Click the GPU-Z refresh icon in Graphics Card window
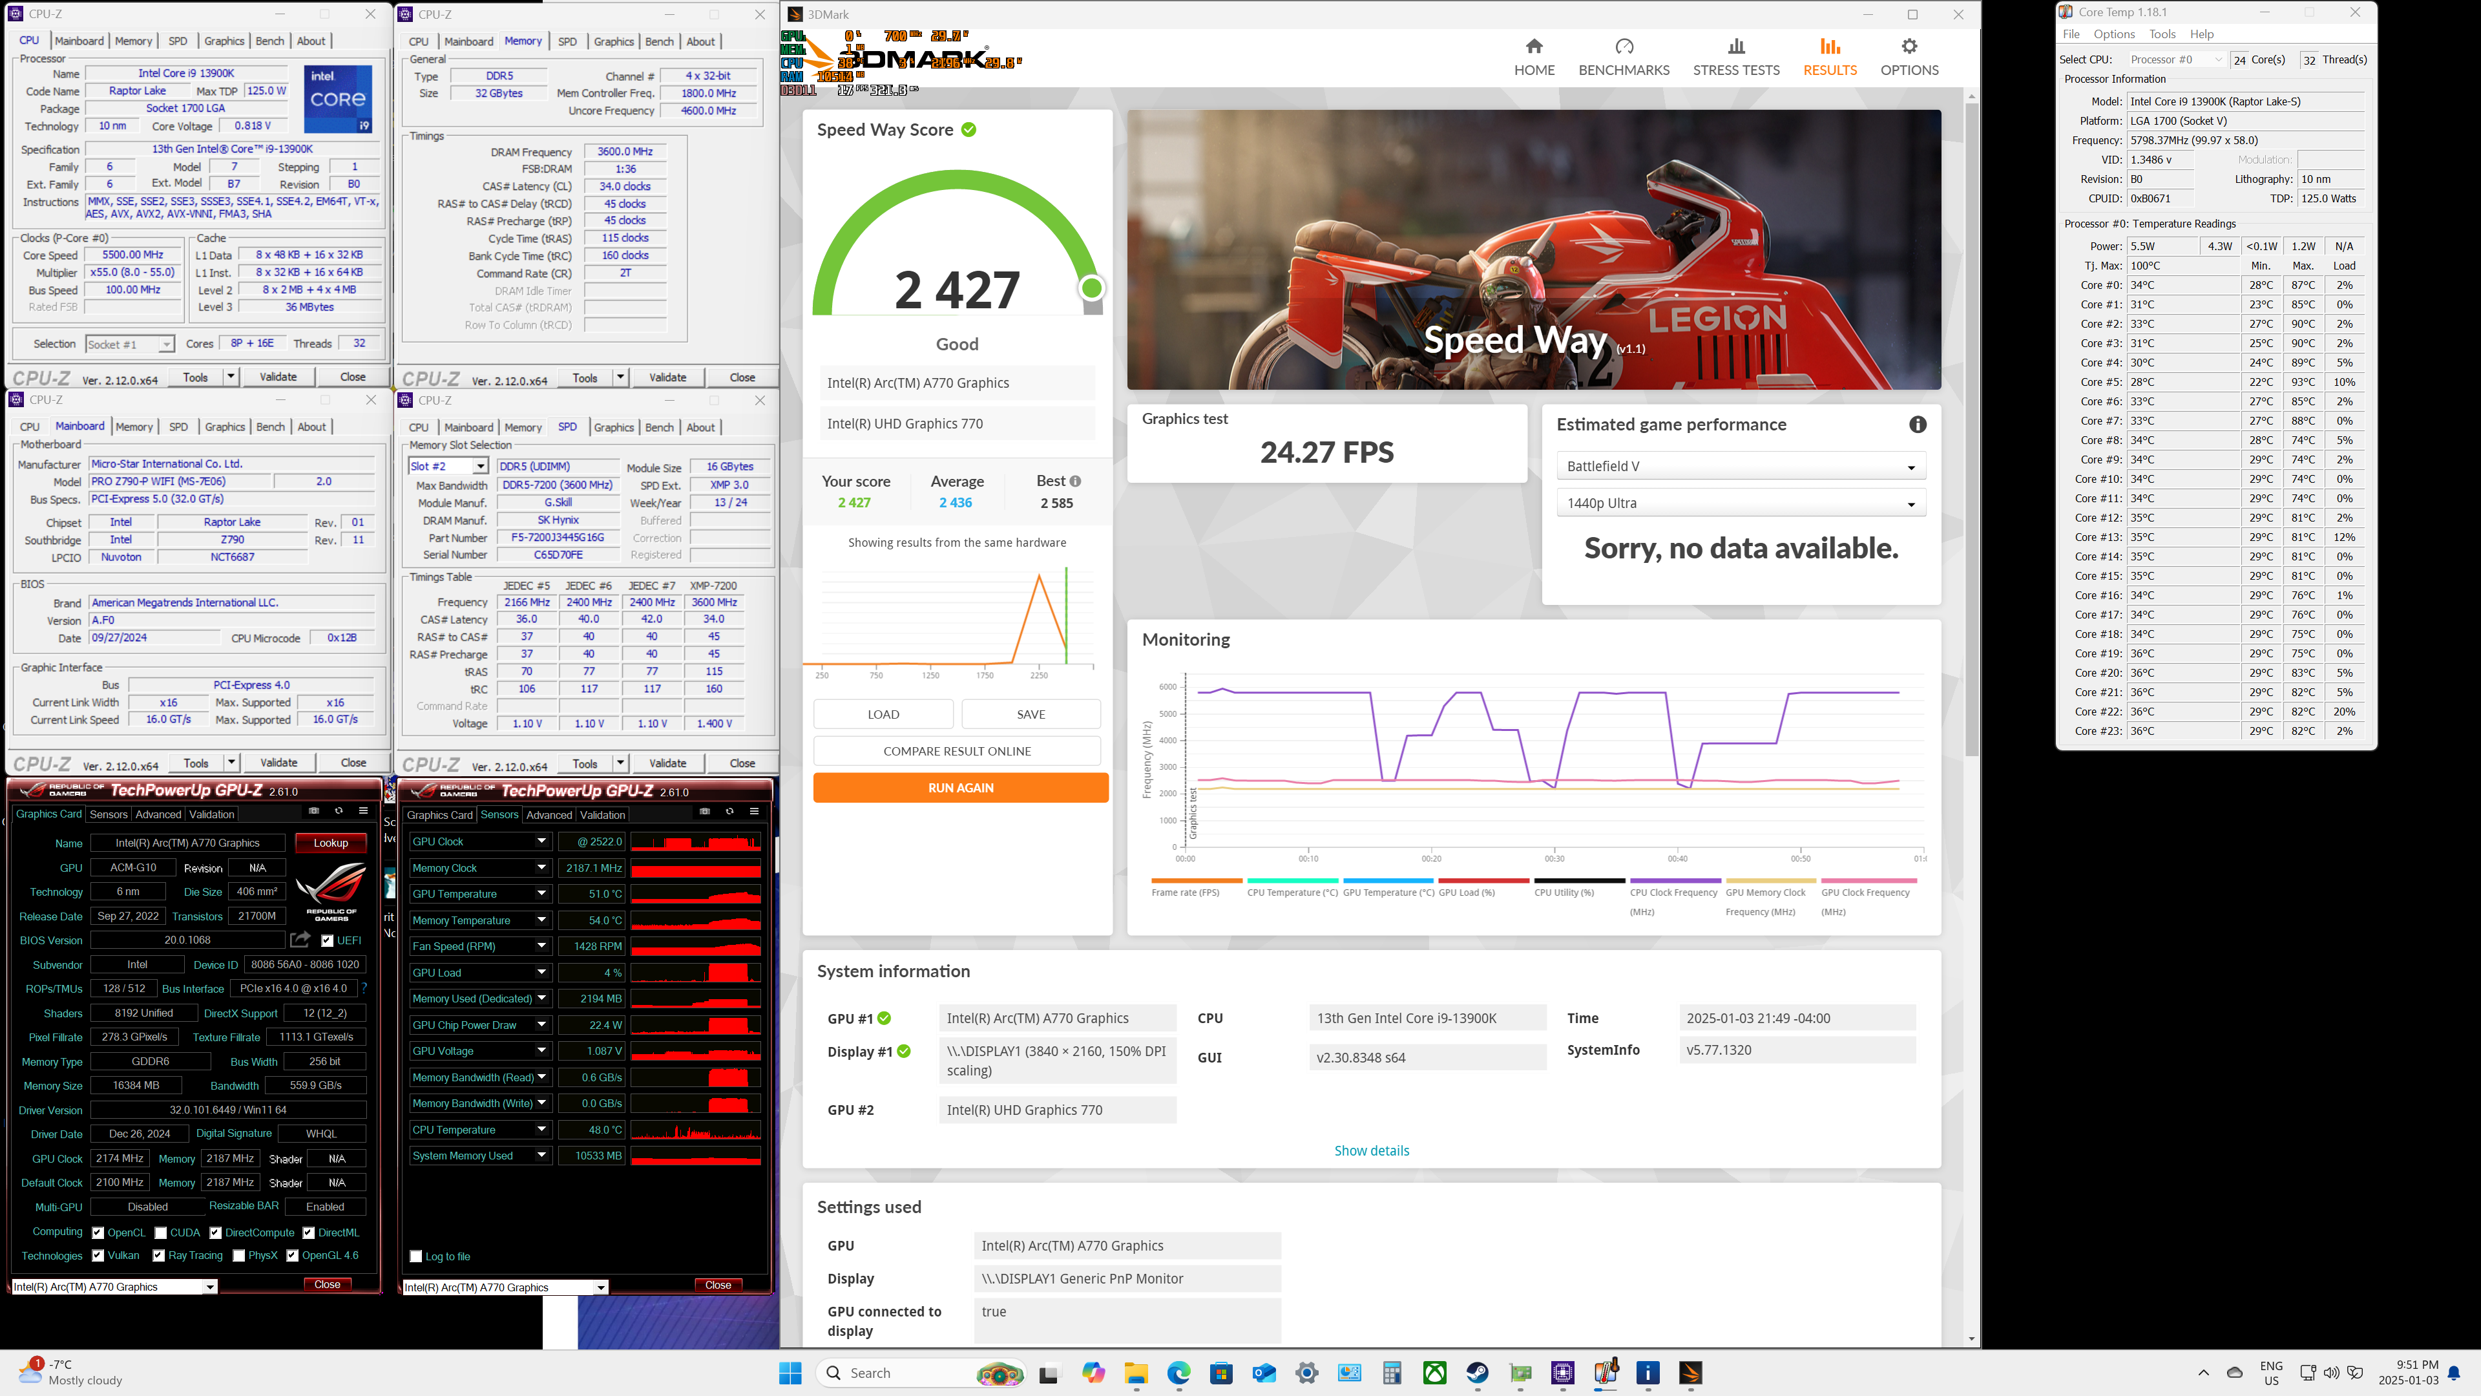The height and width of the screenshot is (1396, 2481). click(338, 810)
